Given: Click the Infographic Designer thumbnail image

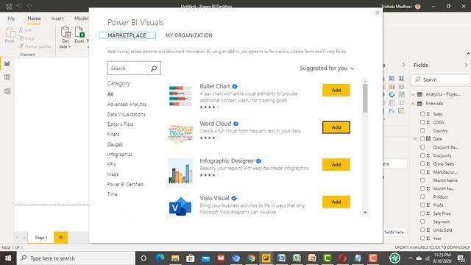Looking at the screenshot, I should (180, 171).
